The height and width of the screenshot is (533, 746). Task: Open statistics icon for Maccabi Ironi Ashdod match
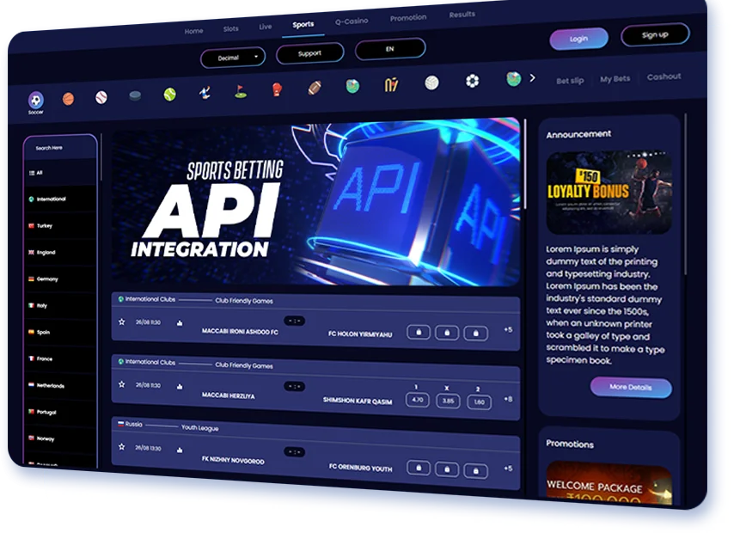point(180,323)
